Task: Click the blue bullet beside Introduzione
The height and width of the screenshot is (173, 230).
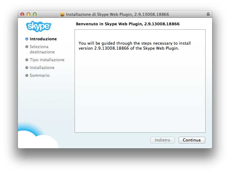Action: (27, 39)
